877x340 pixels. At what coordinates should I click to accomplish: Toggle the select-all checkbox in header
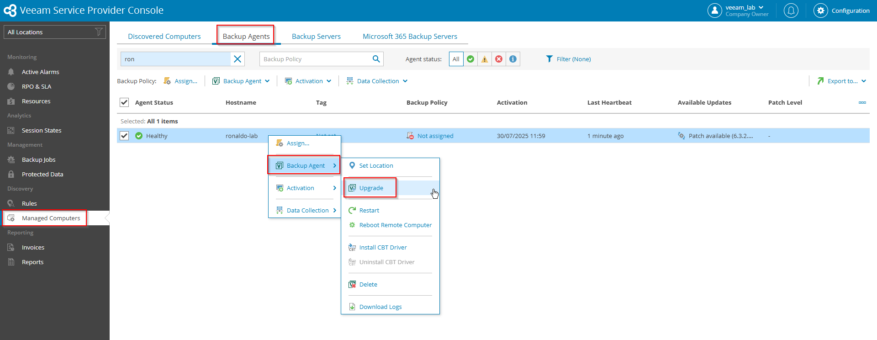tap(124, 102)
